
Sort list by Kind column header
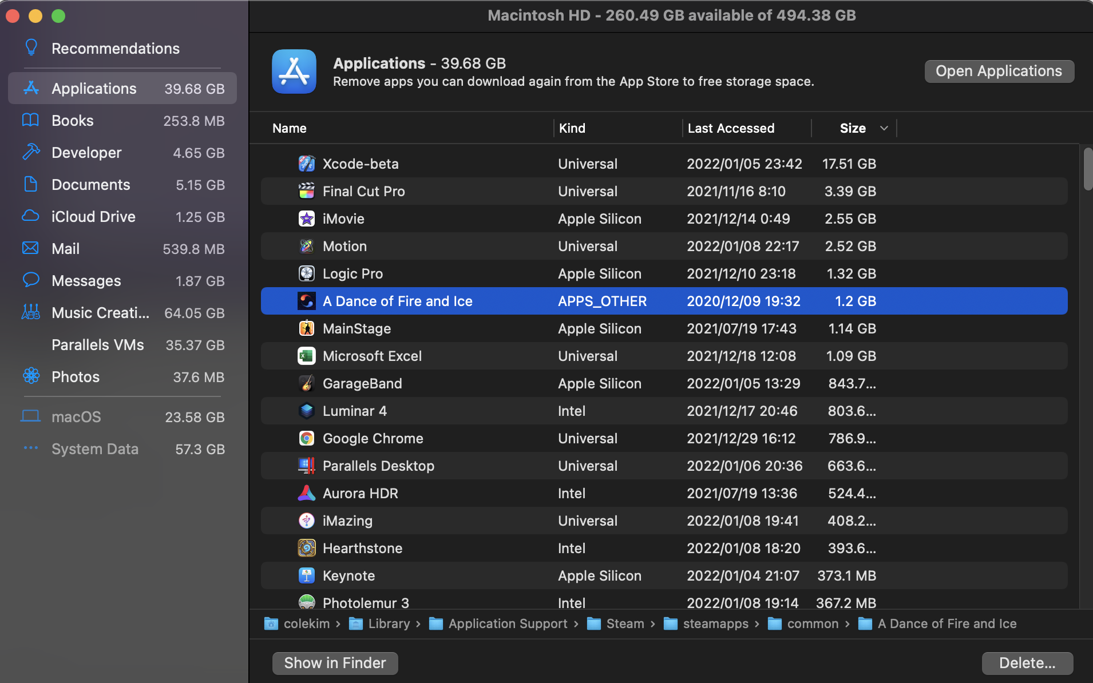coord(572,128)
